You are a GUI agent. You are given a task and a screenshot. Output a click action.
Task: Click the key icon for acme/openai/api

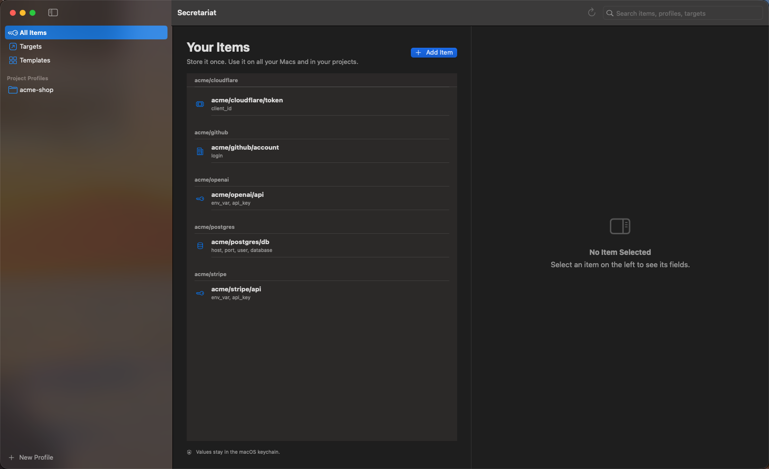(x=200, y=199)
